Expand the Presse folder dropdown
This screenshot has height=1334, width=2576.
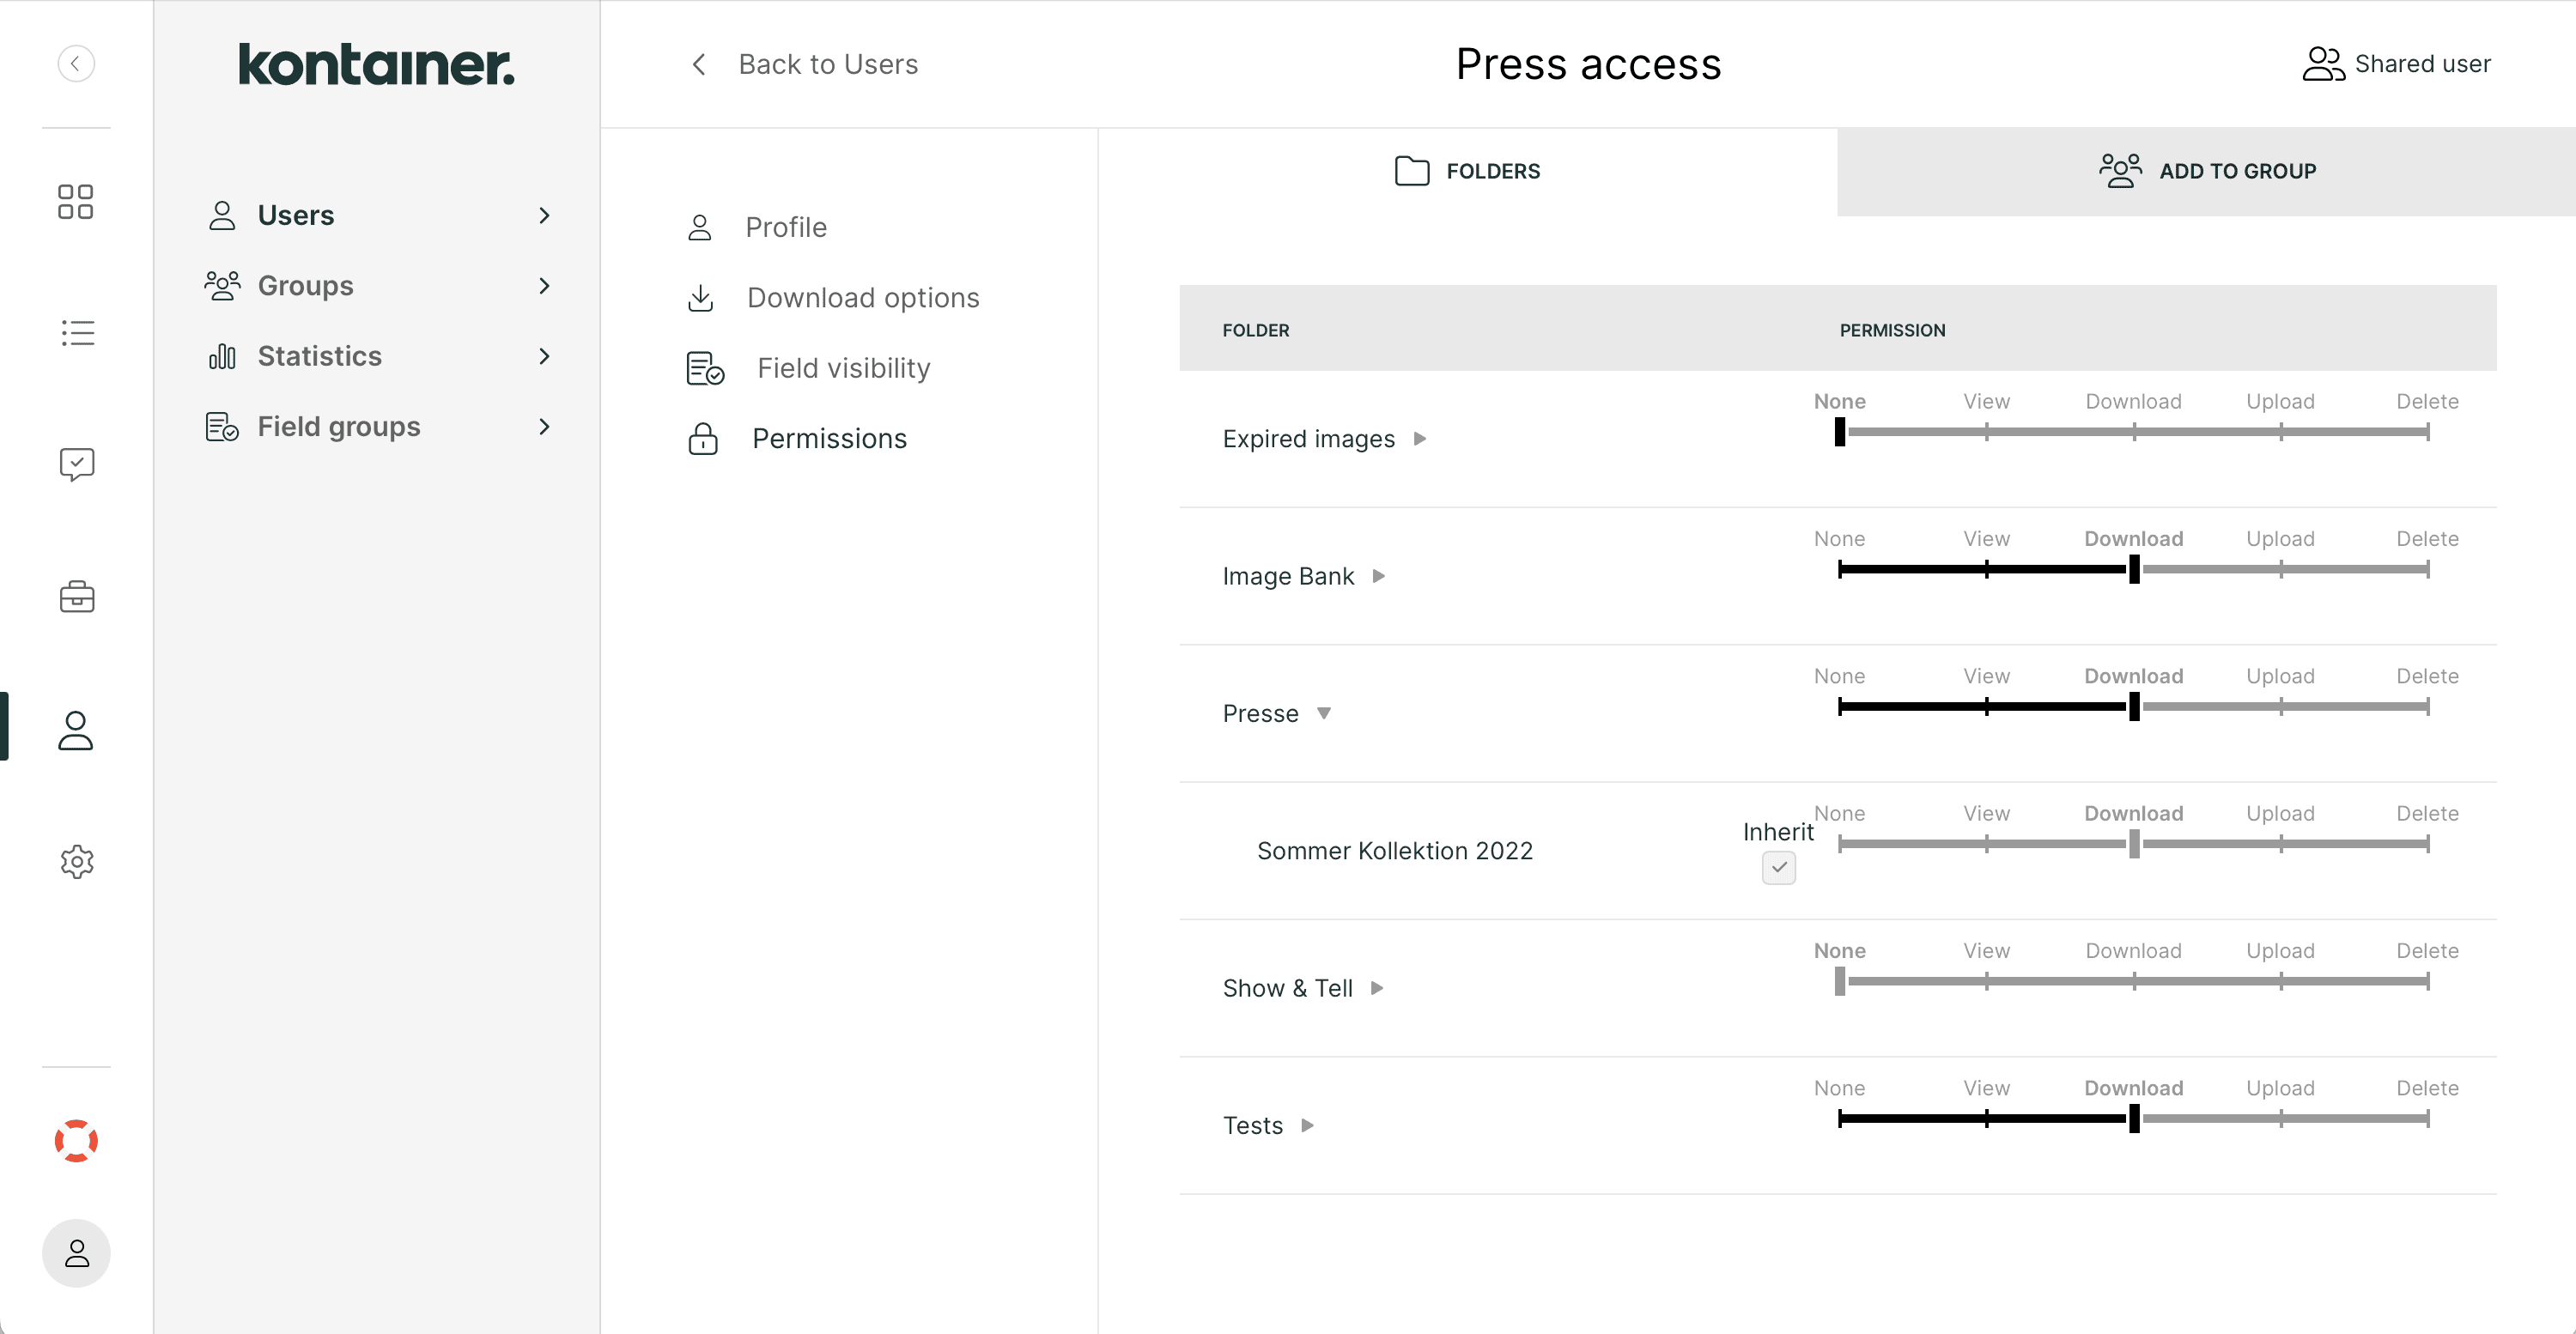[x=1325, y=713]
